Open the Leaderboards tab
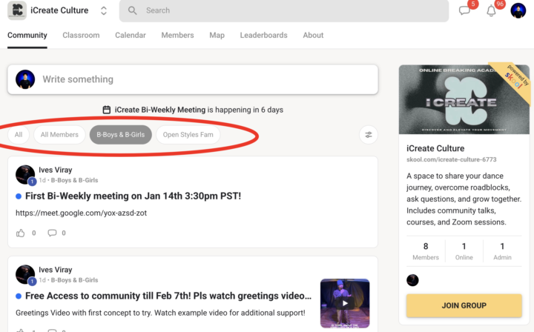 (x=263, y=35)
